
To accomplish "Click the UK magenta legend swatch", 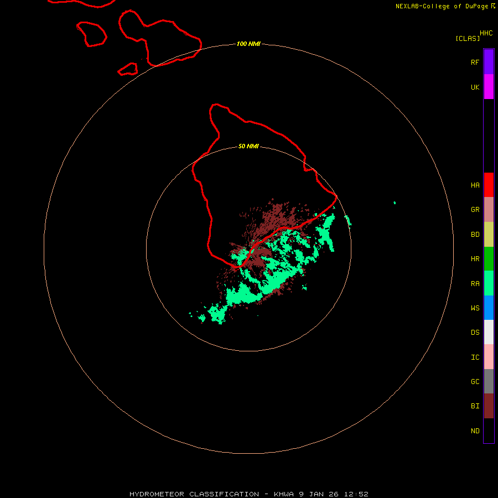I will (489, 86).
